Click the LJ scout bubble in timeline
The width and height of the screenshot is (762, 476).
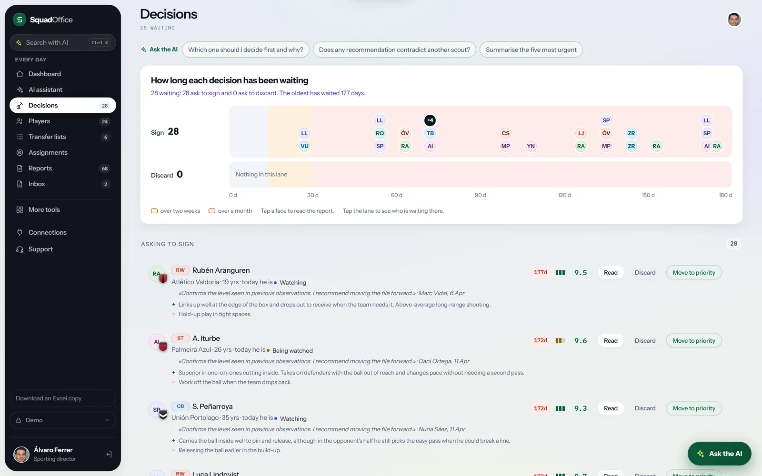581,133
